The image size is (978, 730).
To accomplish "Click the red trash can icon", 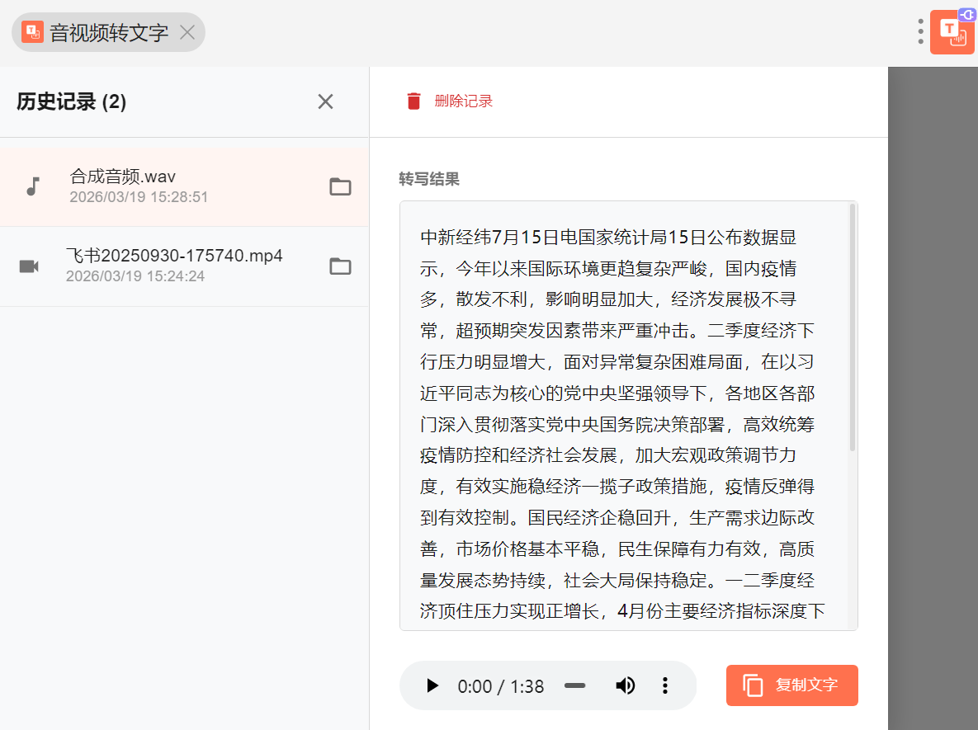I will click(x=413, y=101).
